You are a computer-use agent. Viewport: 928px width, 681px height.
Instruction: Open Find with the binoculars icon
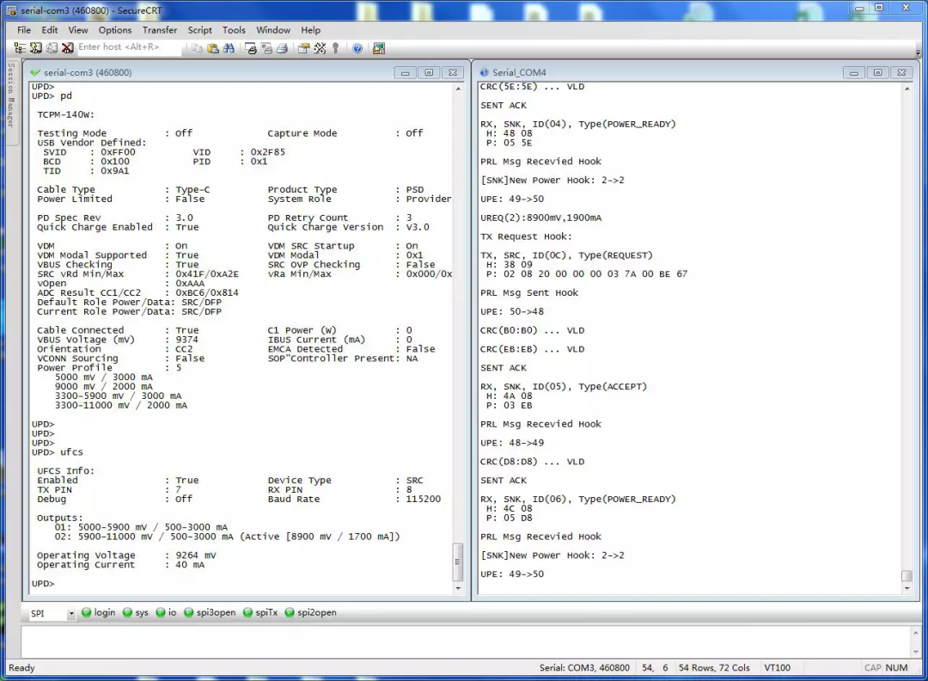[x=229, y=48]
